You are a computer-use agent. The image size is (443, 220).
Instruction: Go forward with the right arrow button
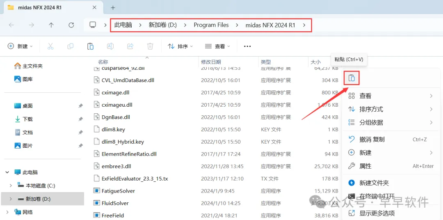(x=31, y=25)
